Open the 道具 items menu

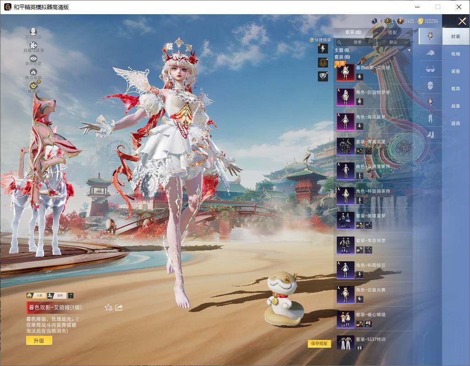coord(456,124)
